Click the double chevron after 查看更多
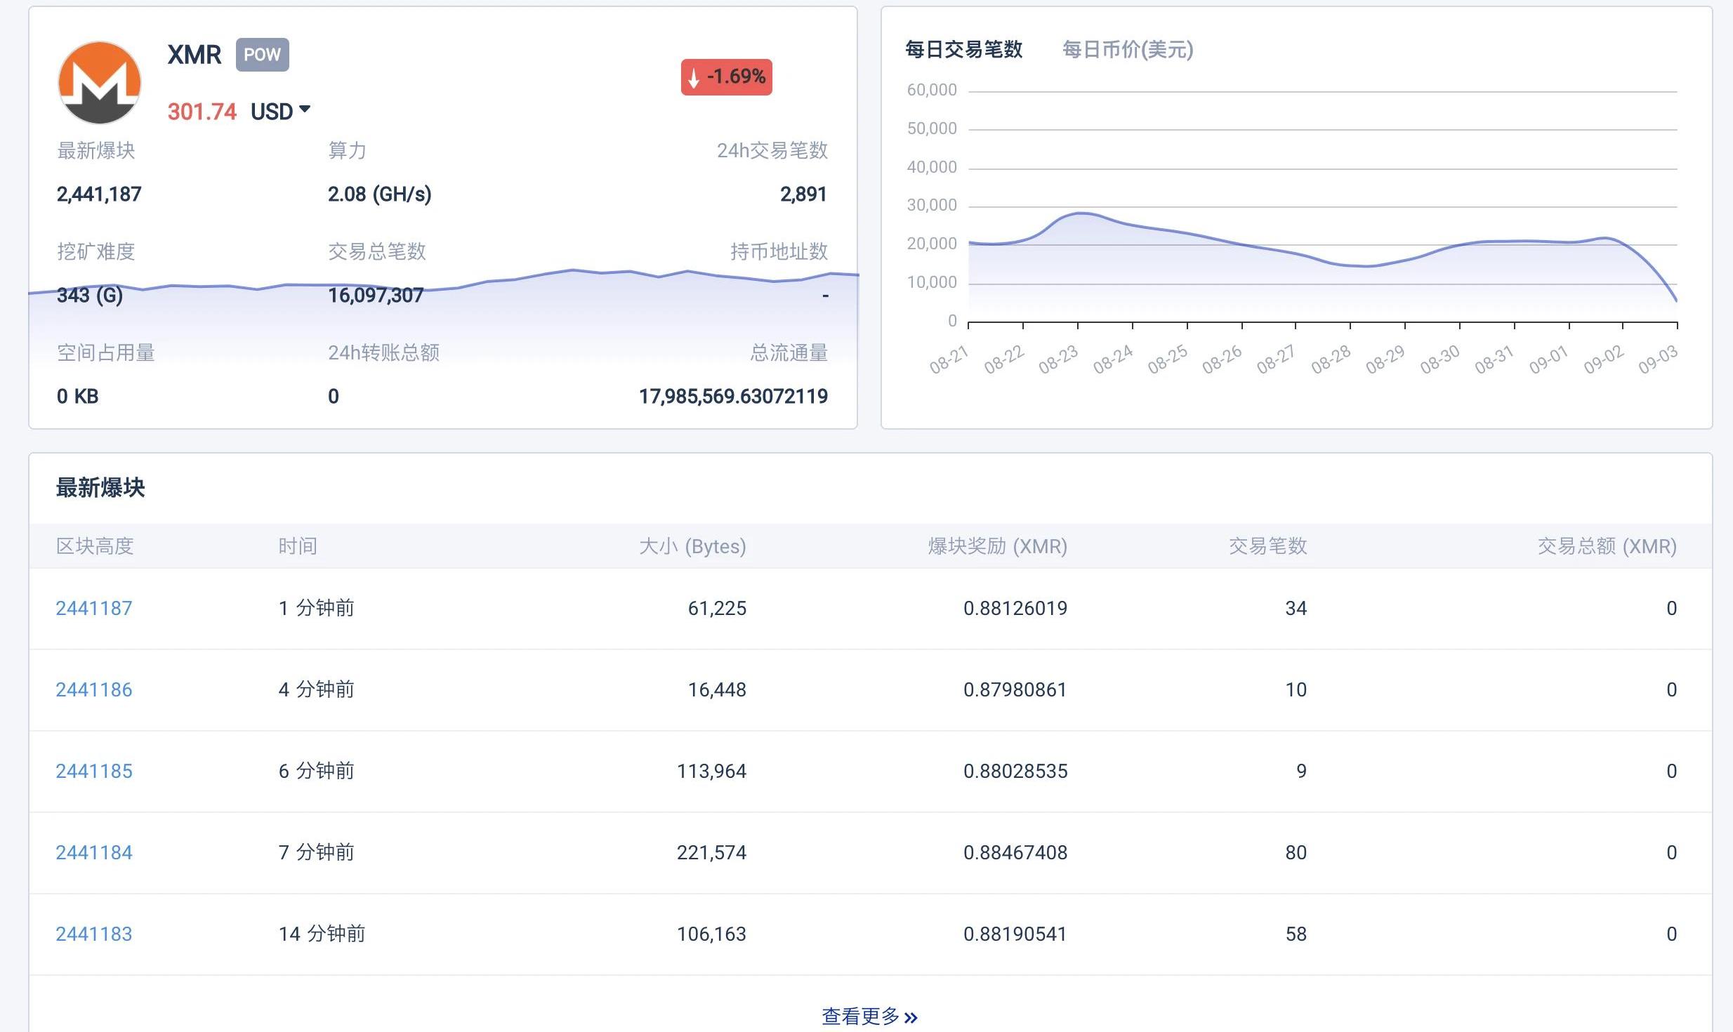 [x=911, y=1017]
